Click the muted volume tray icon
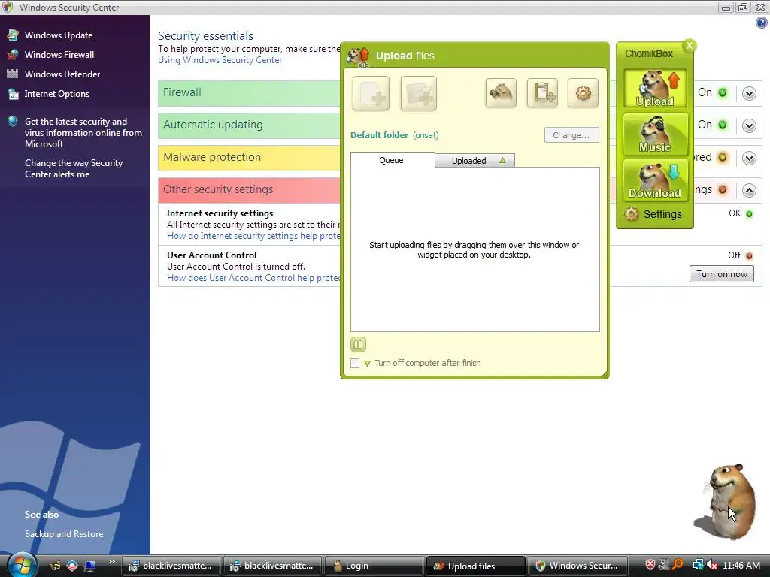Viewport: 770px width, 577px height. 711,565
